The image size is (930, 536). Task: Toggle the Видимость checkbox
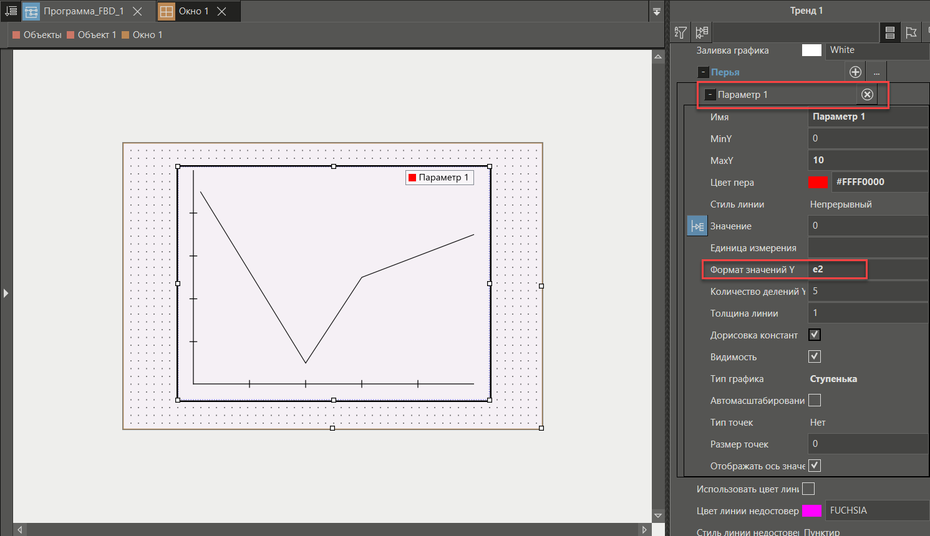click(815, 357)
